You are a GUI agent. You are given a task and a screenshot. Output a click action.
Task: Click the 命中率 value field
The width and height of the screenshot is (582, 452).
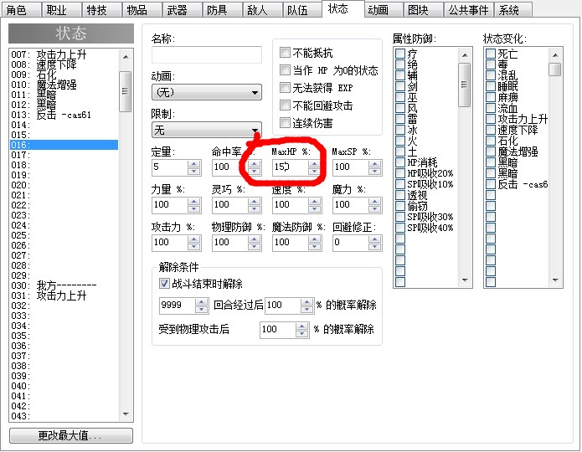pyautogui.click(x=230, y=167)
